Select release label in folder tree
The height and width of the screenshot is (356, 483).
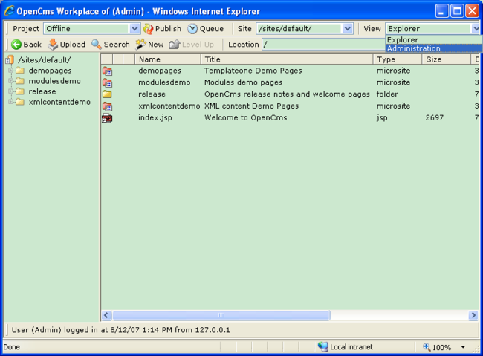[42, 91]
